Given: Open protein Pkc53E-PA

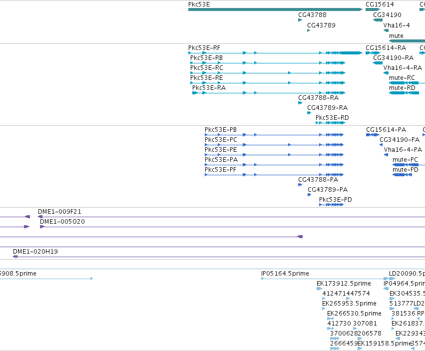Looking at the screenshot, I should 221,160.
